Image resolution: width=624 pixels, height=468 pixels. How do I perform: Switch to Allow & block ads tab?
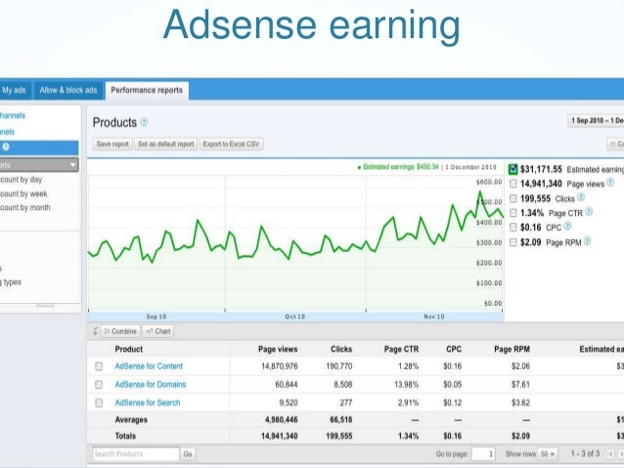point(68,90)
